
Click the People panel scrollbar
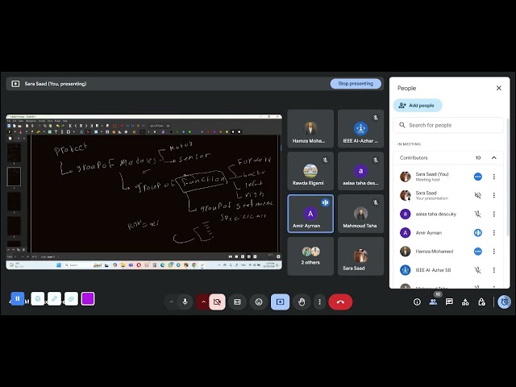click(508, 177)
